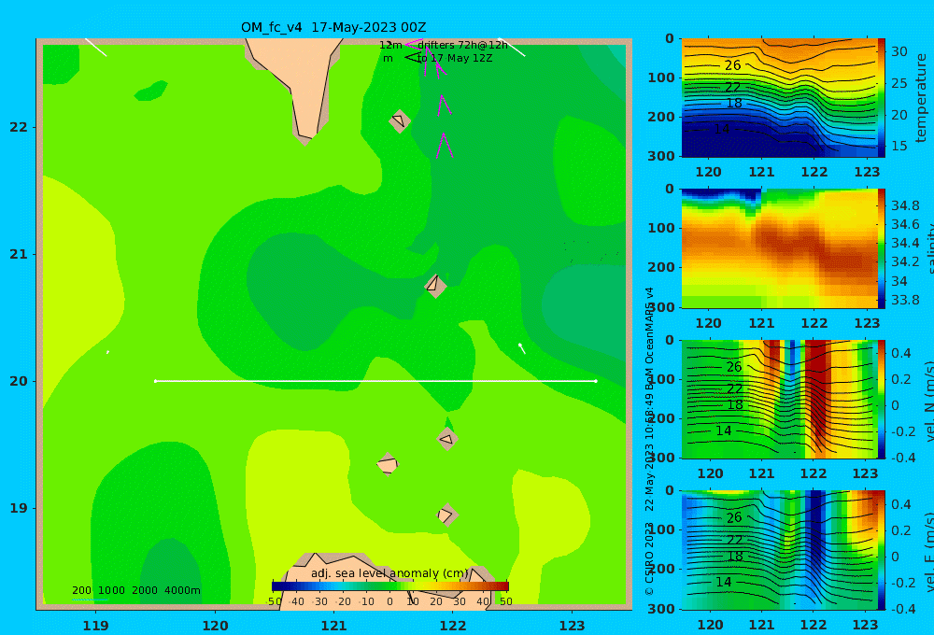934x635 pixels.
Task: Click the vel. E panel colorbar
Action: pos(881,550)
